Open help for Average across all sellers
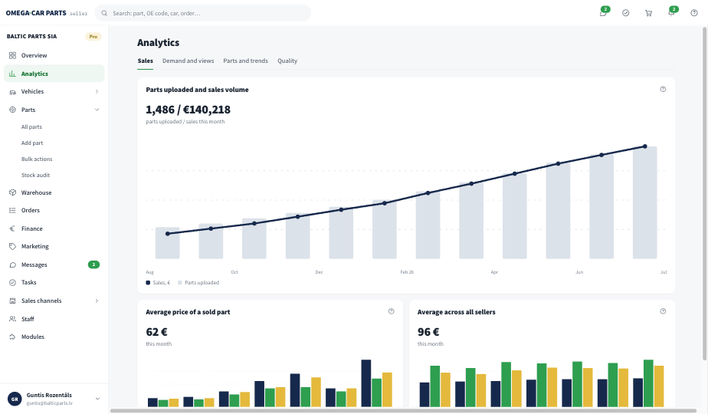708x414 pixels. point(663,311)
